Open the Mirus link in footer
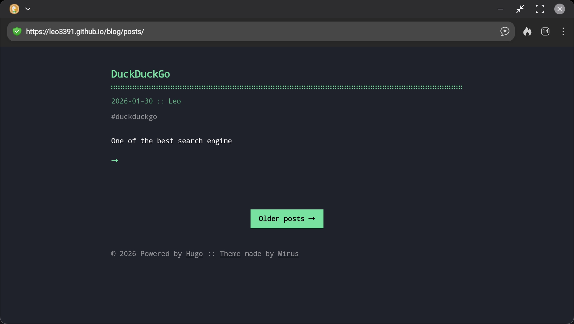The image size is (574, 324). pos(288,254)
